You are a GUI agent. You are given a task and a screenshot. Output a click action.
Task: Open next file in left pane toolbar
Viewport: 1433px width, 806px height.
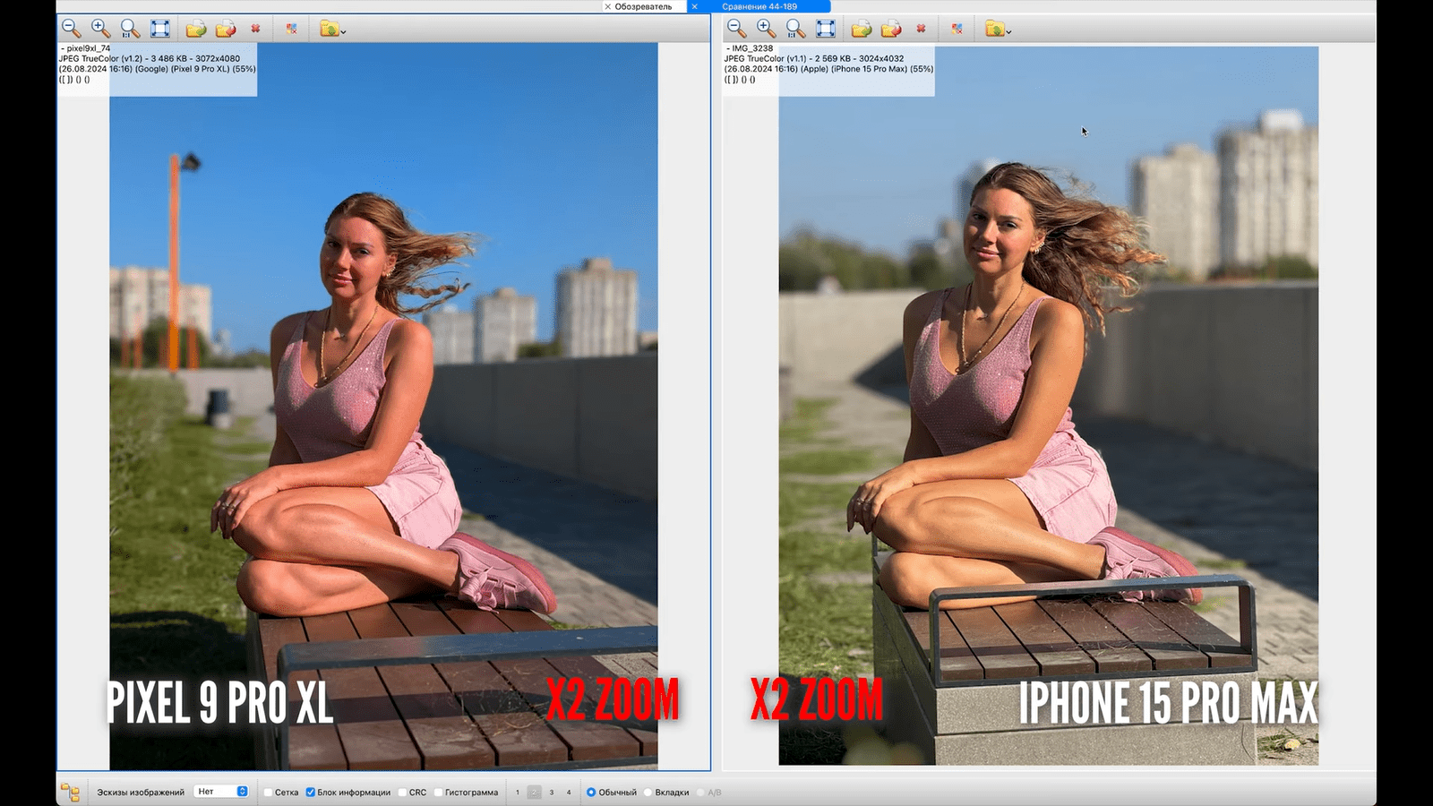click(226, 29)
